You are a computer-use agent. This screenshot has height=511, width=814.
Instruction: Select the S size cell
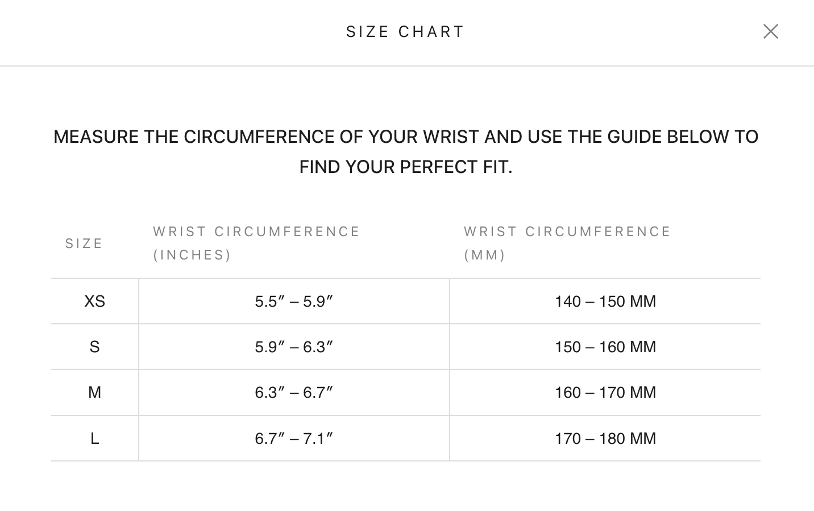pyautogui.click(x=95, y=347)
